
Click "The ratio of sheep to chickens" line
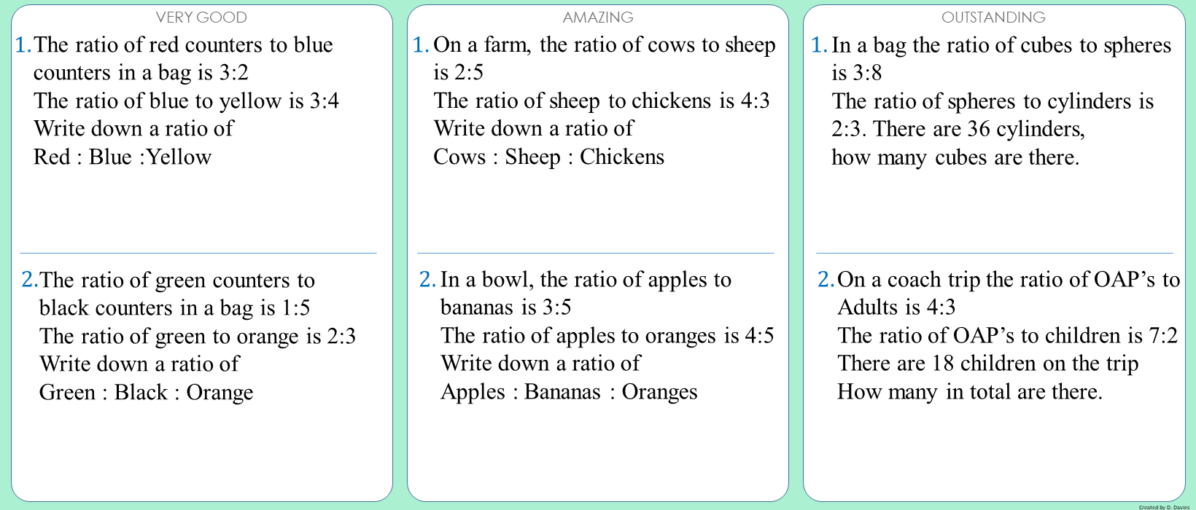(602, 101)
